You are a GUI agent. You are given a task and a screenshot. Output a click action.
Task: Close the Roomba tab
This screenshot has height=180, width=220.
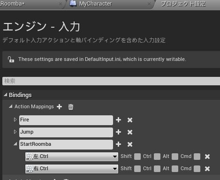pos(61,4)
